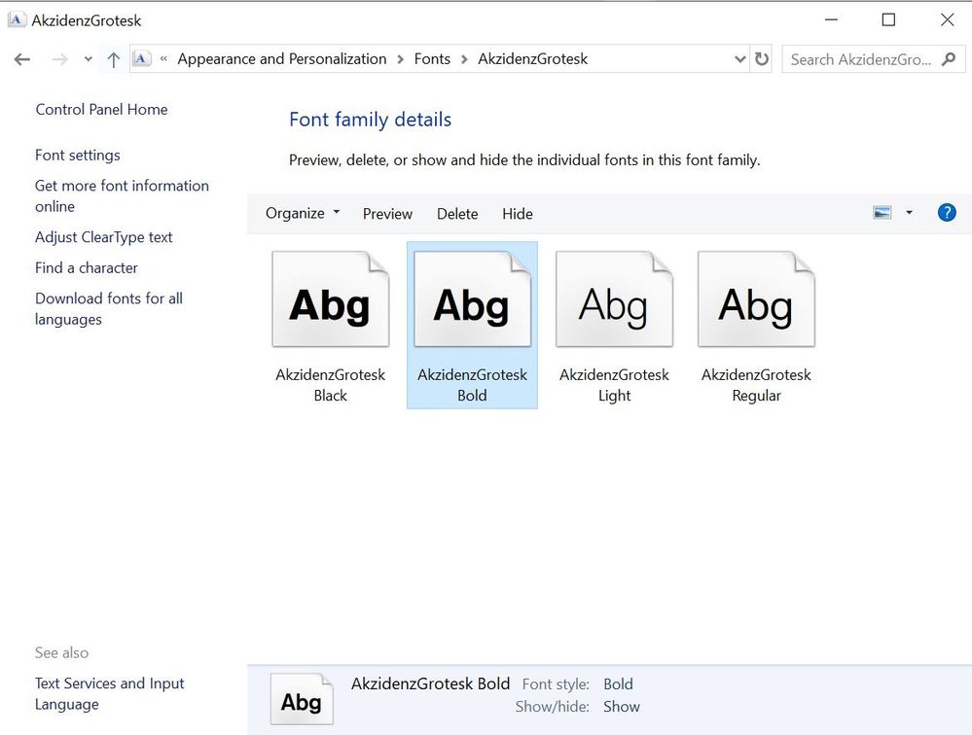Refresh the AkzidenzGrotesk folder view
The width and height of the screenshot is (972, 735).
click(761, 59)
